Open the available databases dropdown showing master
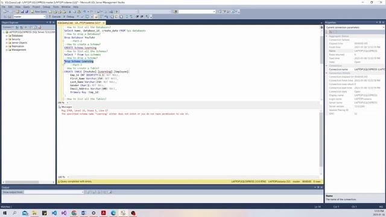Screen dimensions: 386x217 point(30,17)
